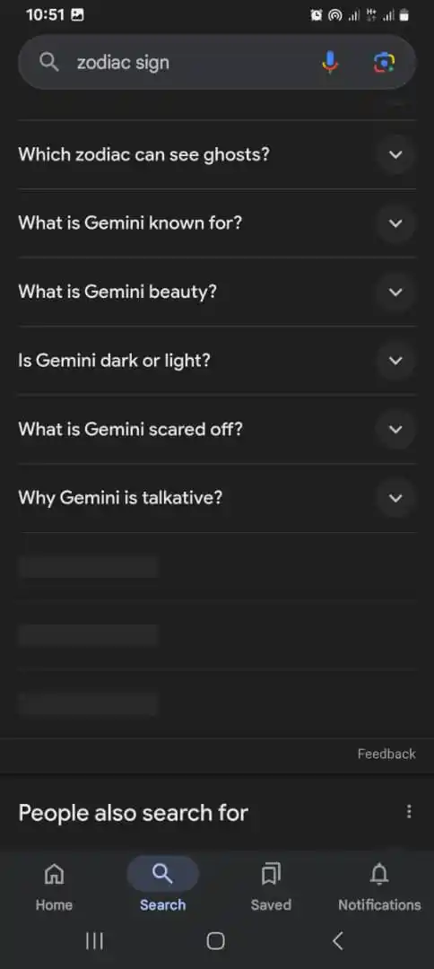Select the Search tab

coord(162,886)
